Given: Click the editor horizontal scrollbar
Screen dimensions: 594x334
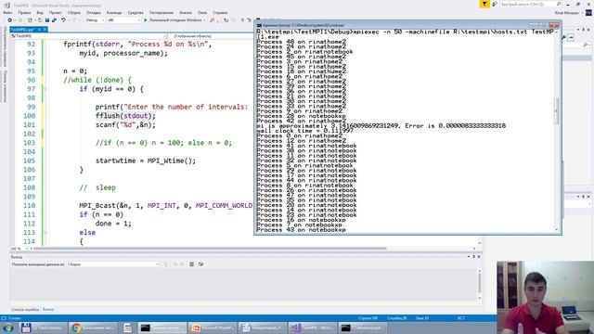Looking at the screenshot, I should pos(211,249).
